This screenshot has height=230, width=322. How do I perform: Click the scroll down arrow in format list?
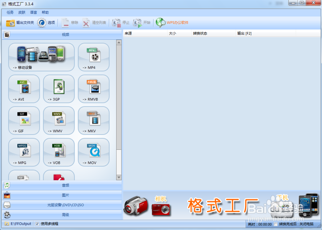click(x=119, y=177)
